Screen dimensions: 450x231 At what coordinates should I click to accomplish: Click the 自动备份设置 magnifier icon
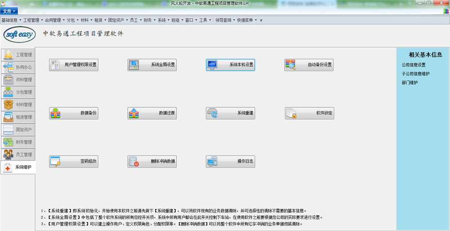pos(290,65)
